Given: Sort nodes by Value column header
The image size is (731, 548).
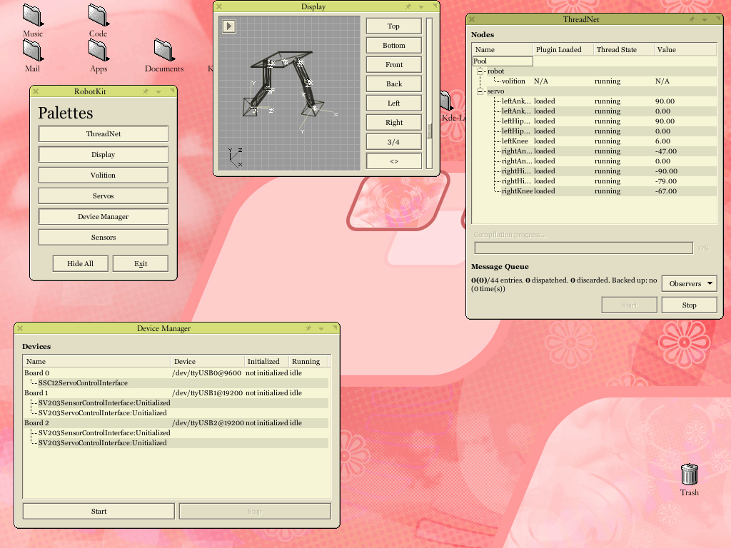Looking at the screenshot, I should pyautogui.click(x=685, y=49).
